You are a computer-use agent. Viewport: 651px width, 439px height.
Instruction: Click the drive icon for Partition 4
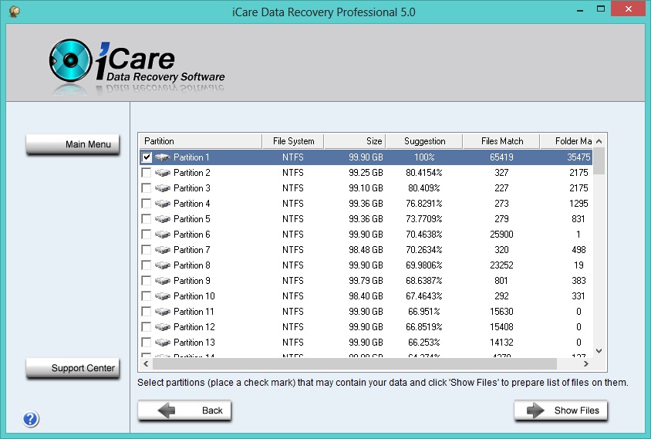point(162,204)
